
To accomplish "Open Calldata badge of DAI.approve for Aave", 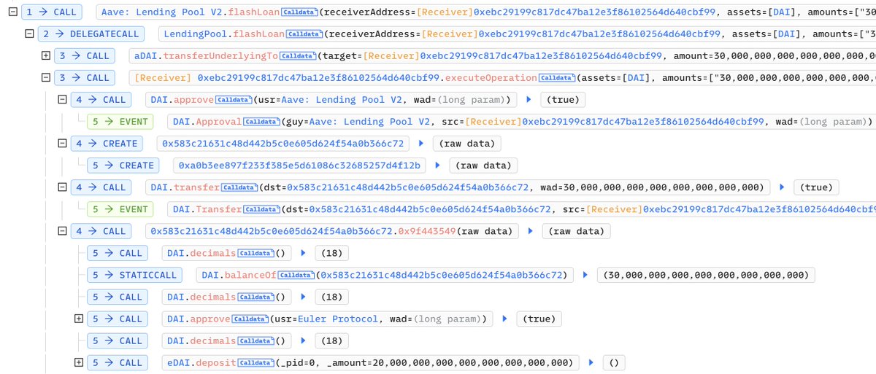I will 234,100.
